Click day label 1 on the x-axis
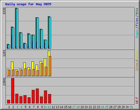This screenshot has height=110, width=140. [9, 107]
